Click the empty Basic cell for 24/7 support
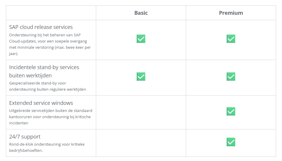This screenshot has height=161, width=282. 141,143
